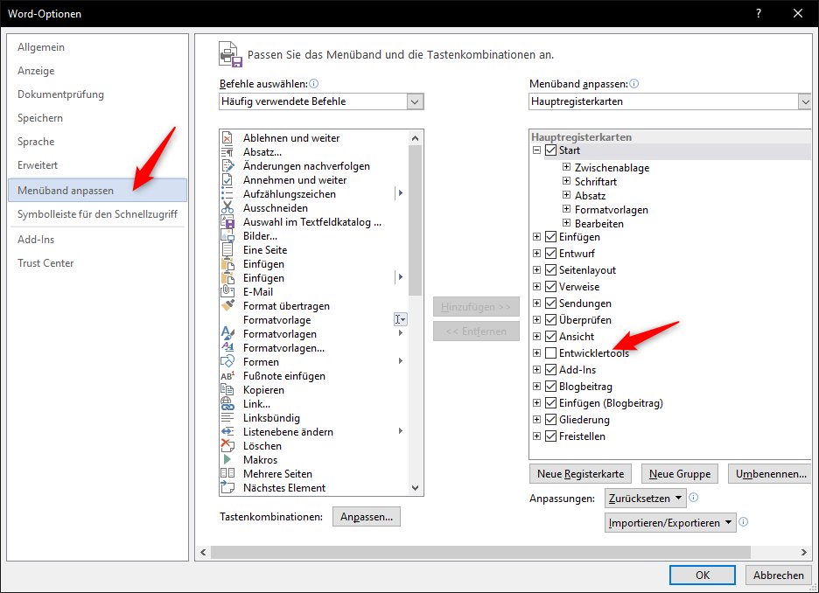The width and height of the screenshot is (819, 593).
Task: Toggle the Seitenlayout checkbox
Action: 550,270
